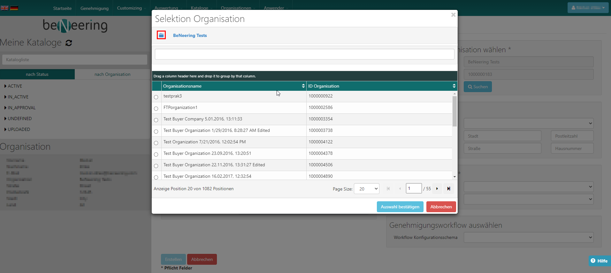Expand the IN_APPROVAL catalog status group
Image resolution: width=611 pixels, height=273 pixels.
pyautogui.click(x=5, y=108)
